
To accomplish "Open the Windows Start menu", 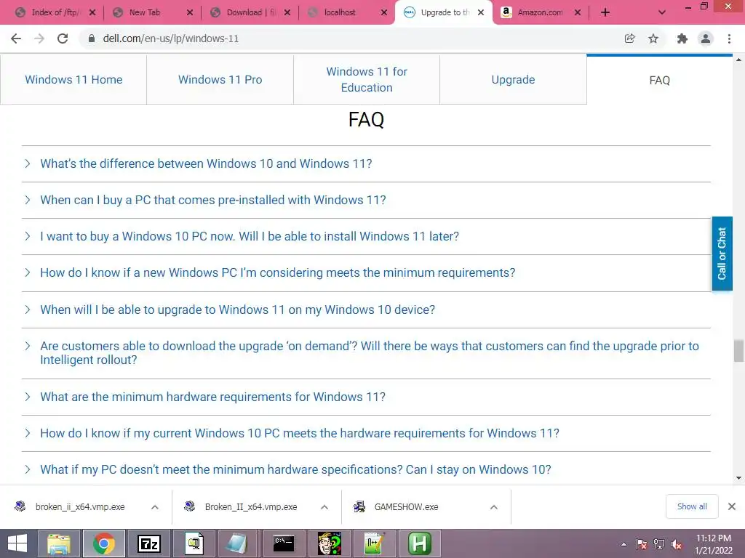I will click(17, 543).
